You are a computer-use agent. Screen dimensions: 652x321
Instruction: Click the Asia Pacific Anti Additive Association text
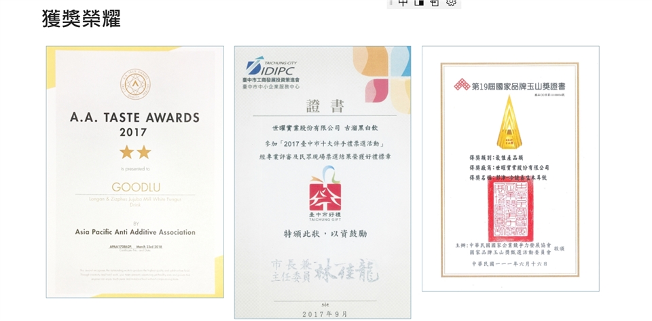(134, 232)
